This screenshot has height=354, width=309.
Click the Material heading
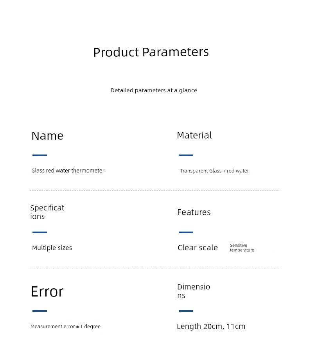(x=194, y=135)
